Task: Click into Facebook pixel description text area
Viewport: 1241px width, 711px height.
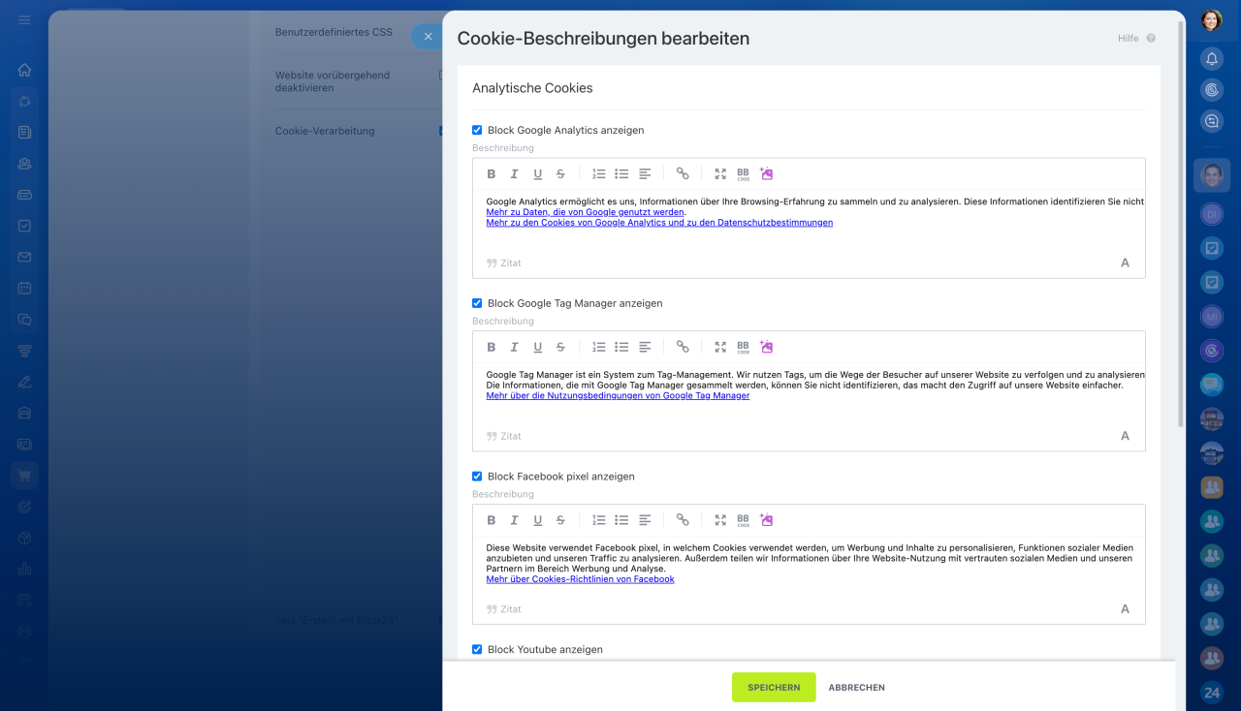Action: [809, 566]
